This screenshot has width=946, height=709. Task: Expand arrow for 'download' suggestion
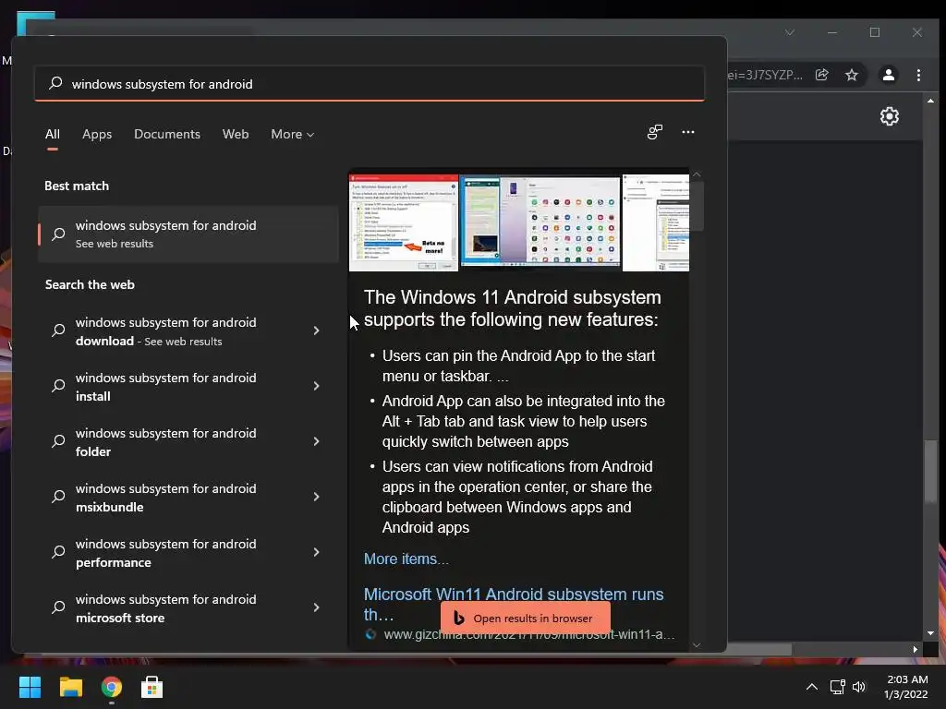[316, 330]
